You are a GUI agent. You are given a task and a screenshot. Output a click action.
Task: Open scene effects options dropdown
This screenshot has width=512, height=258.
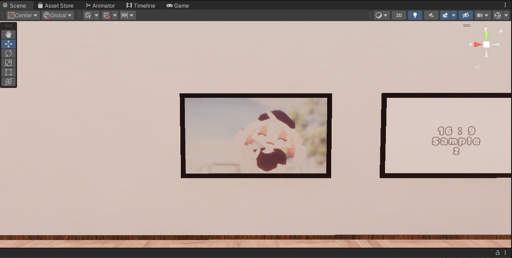point(453,15)
